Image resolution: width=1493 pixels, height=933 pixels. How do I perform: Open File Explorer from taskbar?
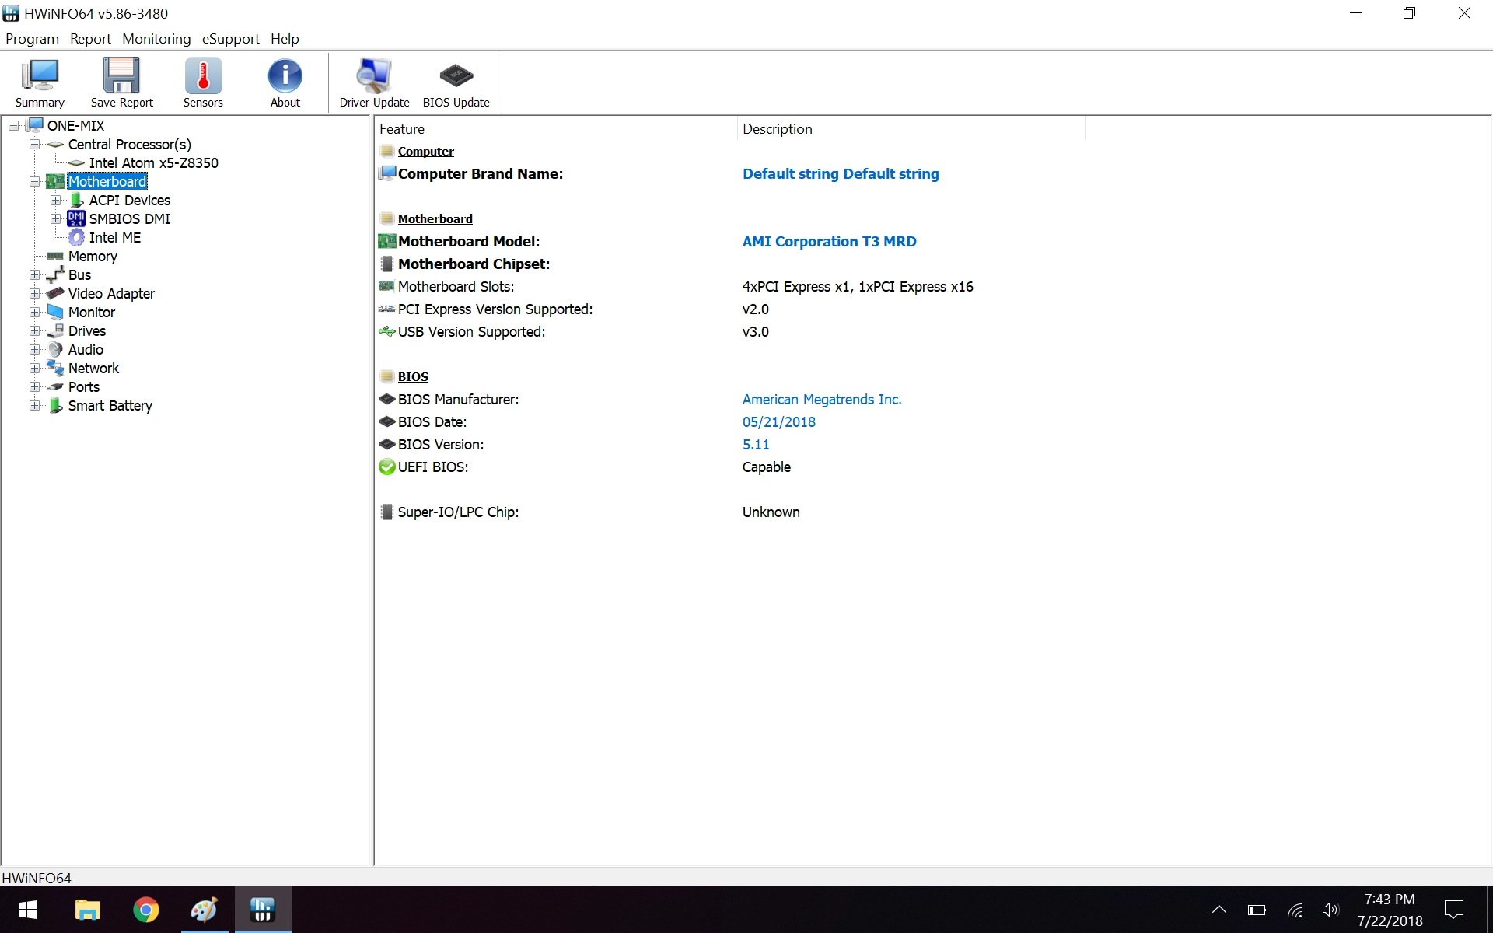click(87, 910)
